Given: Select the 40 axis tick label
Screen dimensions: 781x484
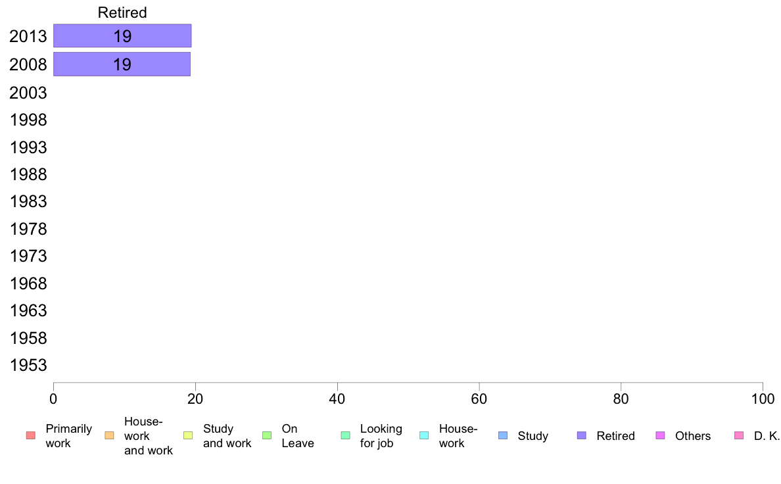Looking at the screenshot, I should (x=337, y=399).
